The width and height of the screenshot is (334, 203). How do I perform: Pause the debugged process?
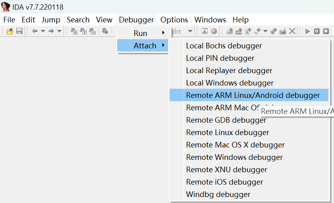coord(317,31)
